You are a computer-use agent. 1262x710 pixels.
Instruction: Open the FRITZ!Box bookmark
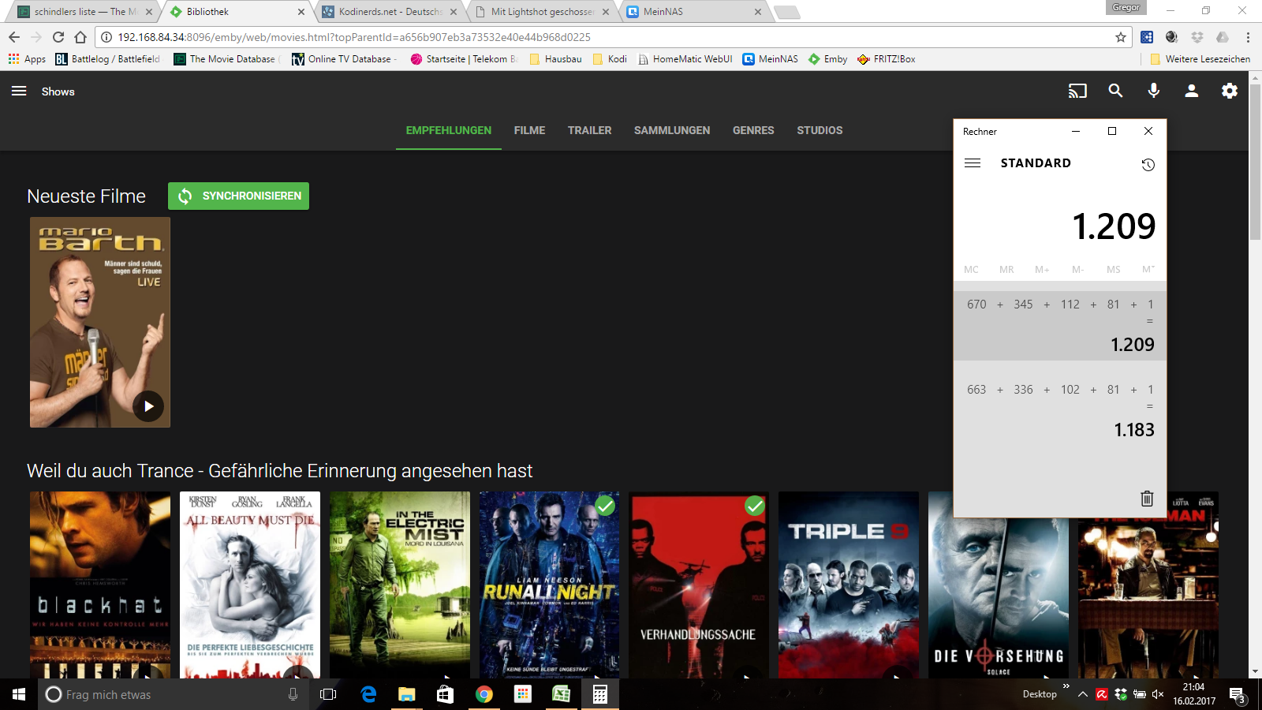point(887,59)
